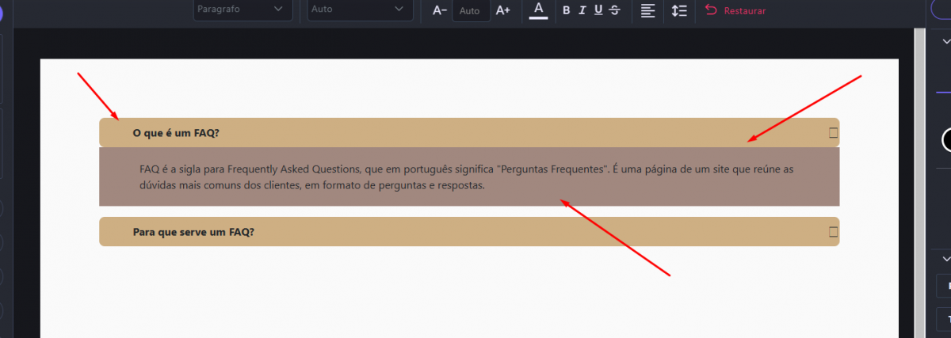Click the font size Auto input field
The image size is (951, 338).
(470, 11)
